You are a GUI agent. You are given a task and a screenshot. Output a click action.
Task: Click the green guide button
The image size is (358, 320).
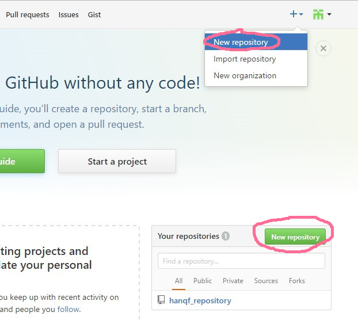(22, 161)
